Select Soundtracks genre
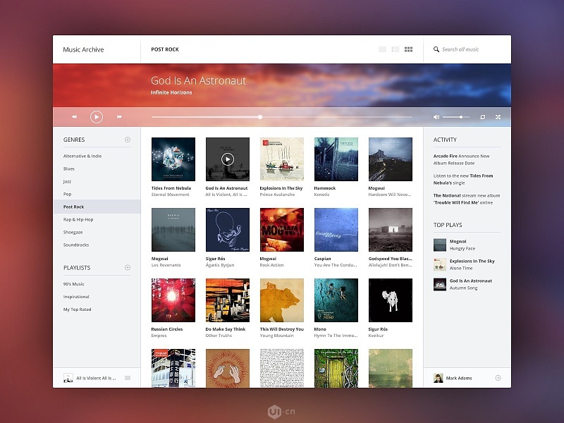This screenshot has height=423, width=564. 76,245
